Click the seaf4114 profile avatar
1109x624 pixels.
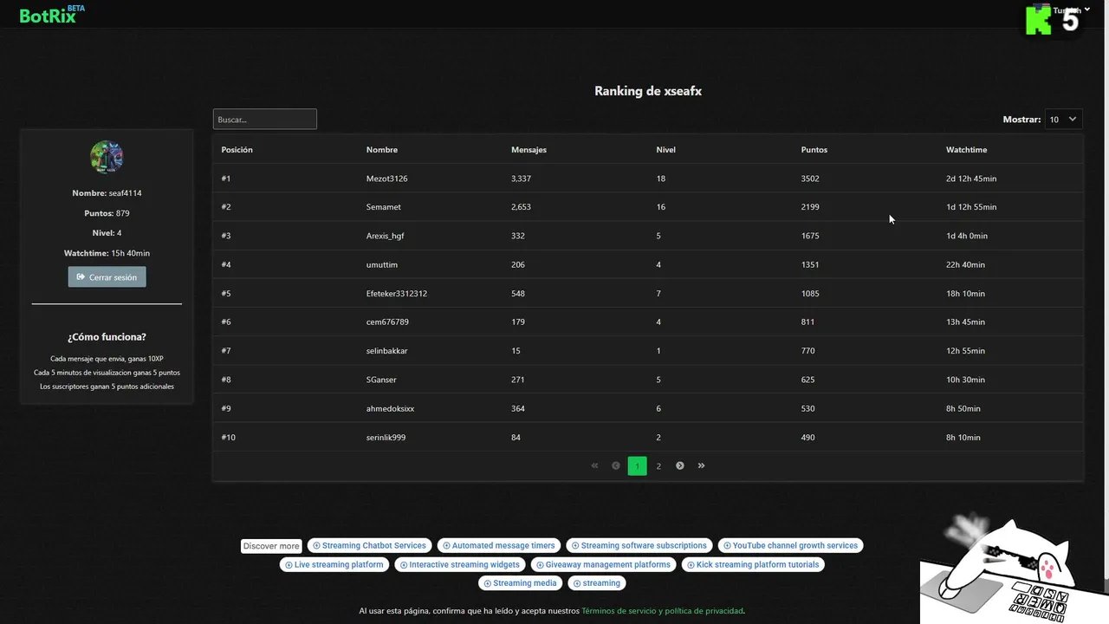pos(107,157)
